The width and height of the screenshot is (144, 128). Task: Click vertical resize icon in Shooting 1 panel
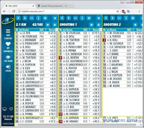(82, 18)
